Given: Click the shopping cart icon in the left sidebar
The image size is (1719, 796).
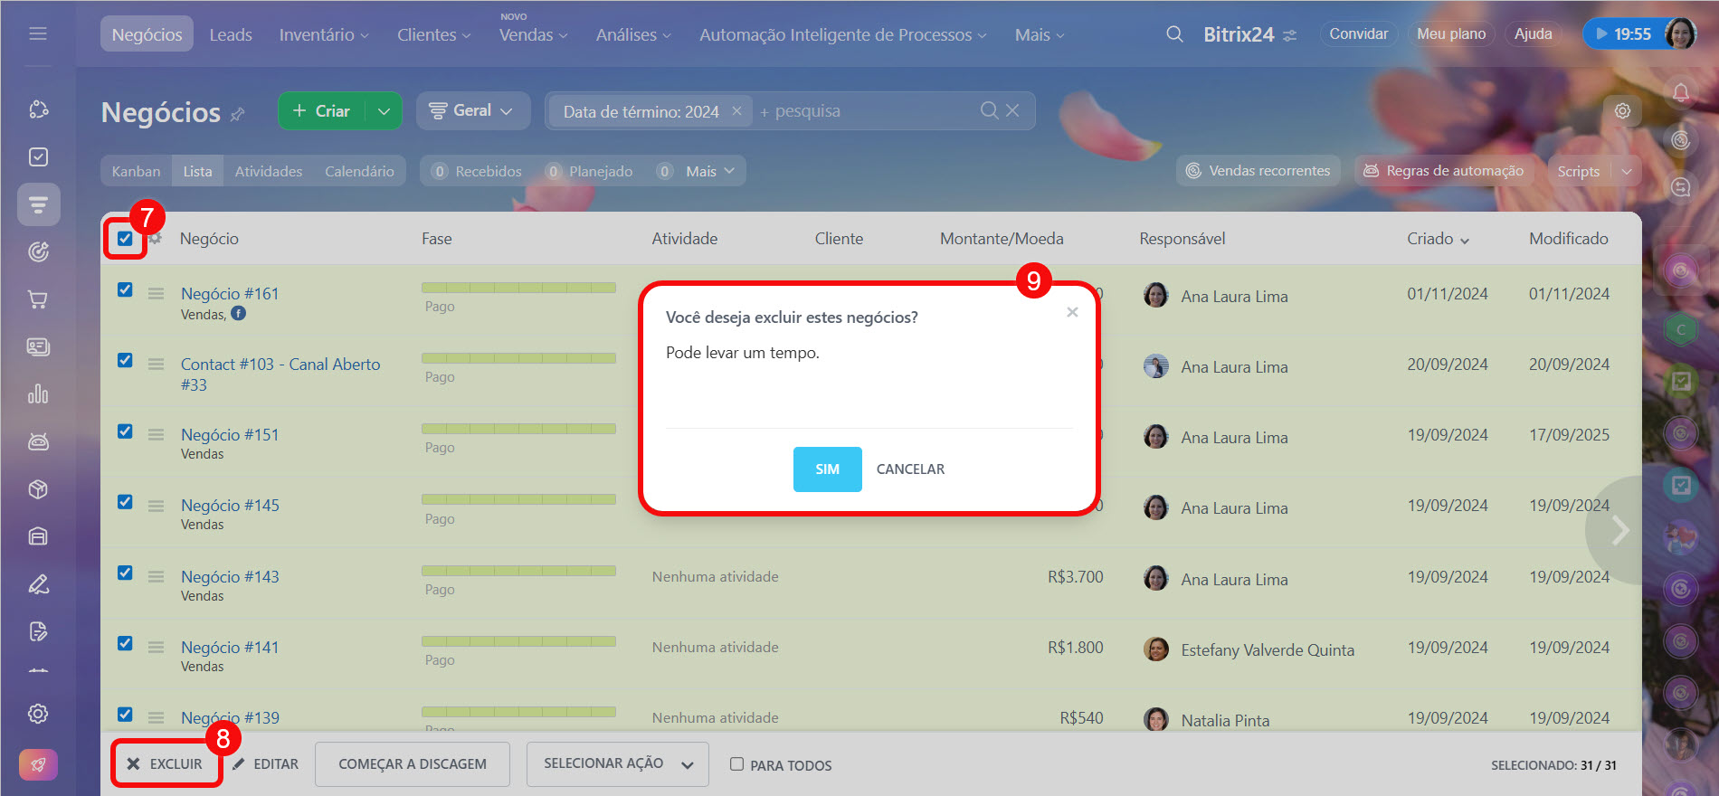Looking at the screenshot, I should click(x=38, y=299).
